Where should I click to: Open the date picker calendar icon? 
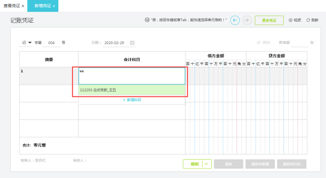132,43
